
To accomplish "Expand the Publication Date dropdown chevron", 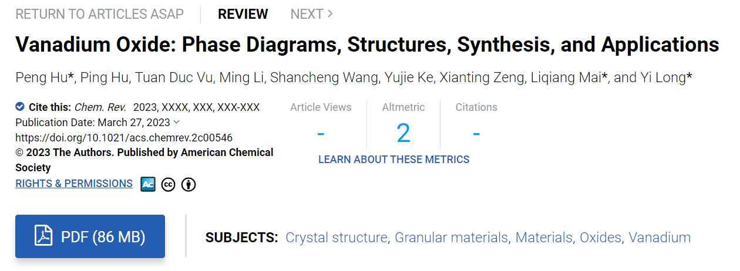I will click(177, 122).
